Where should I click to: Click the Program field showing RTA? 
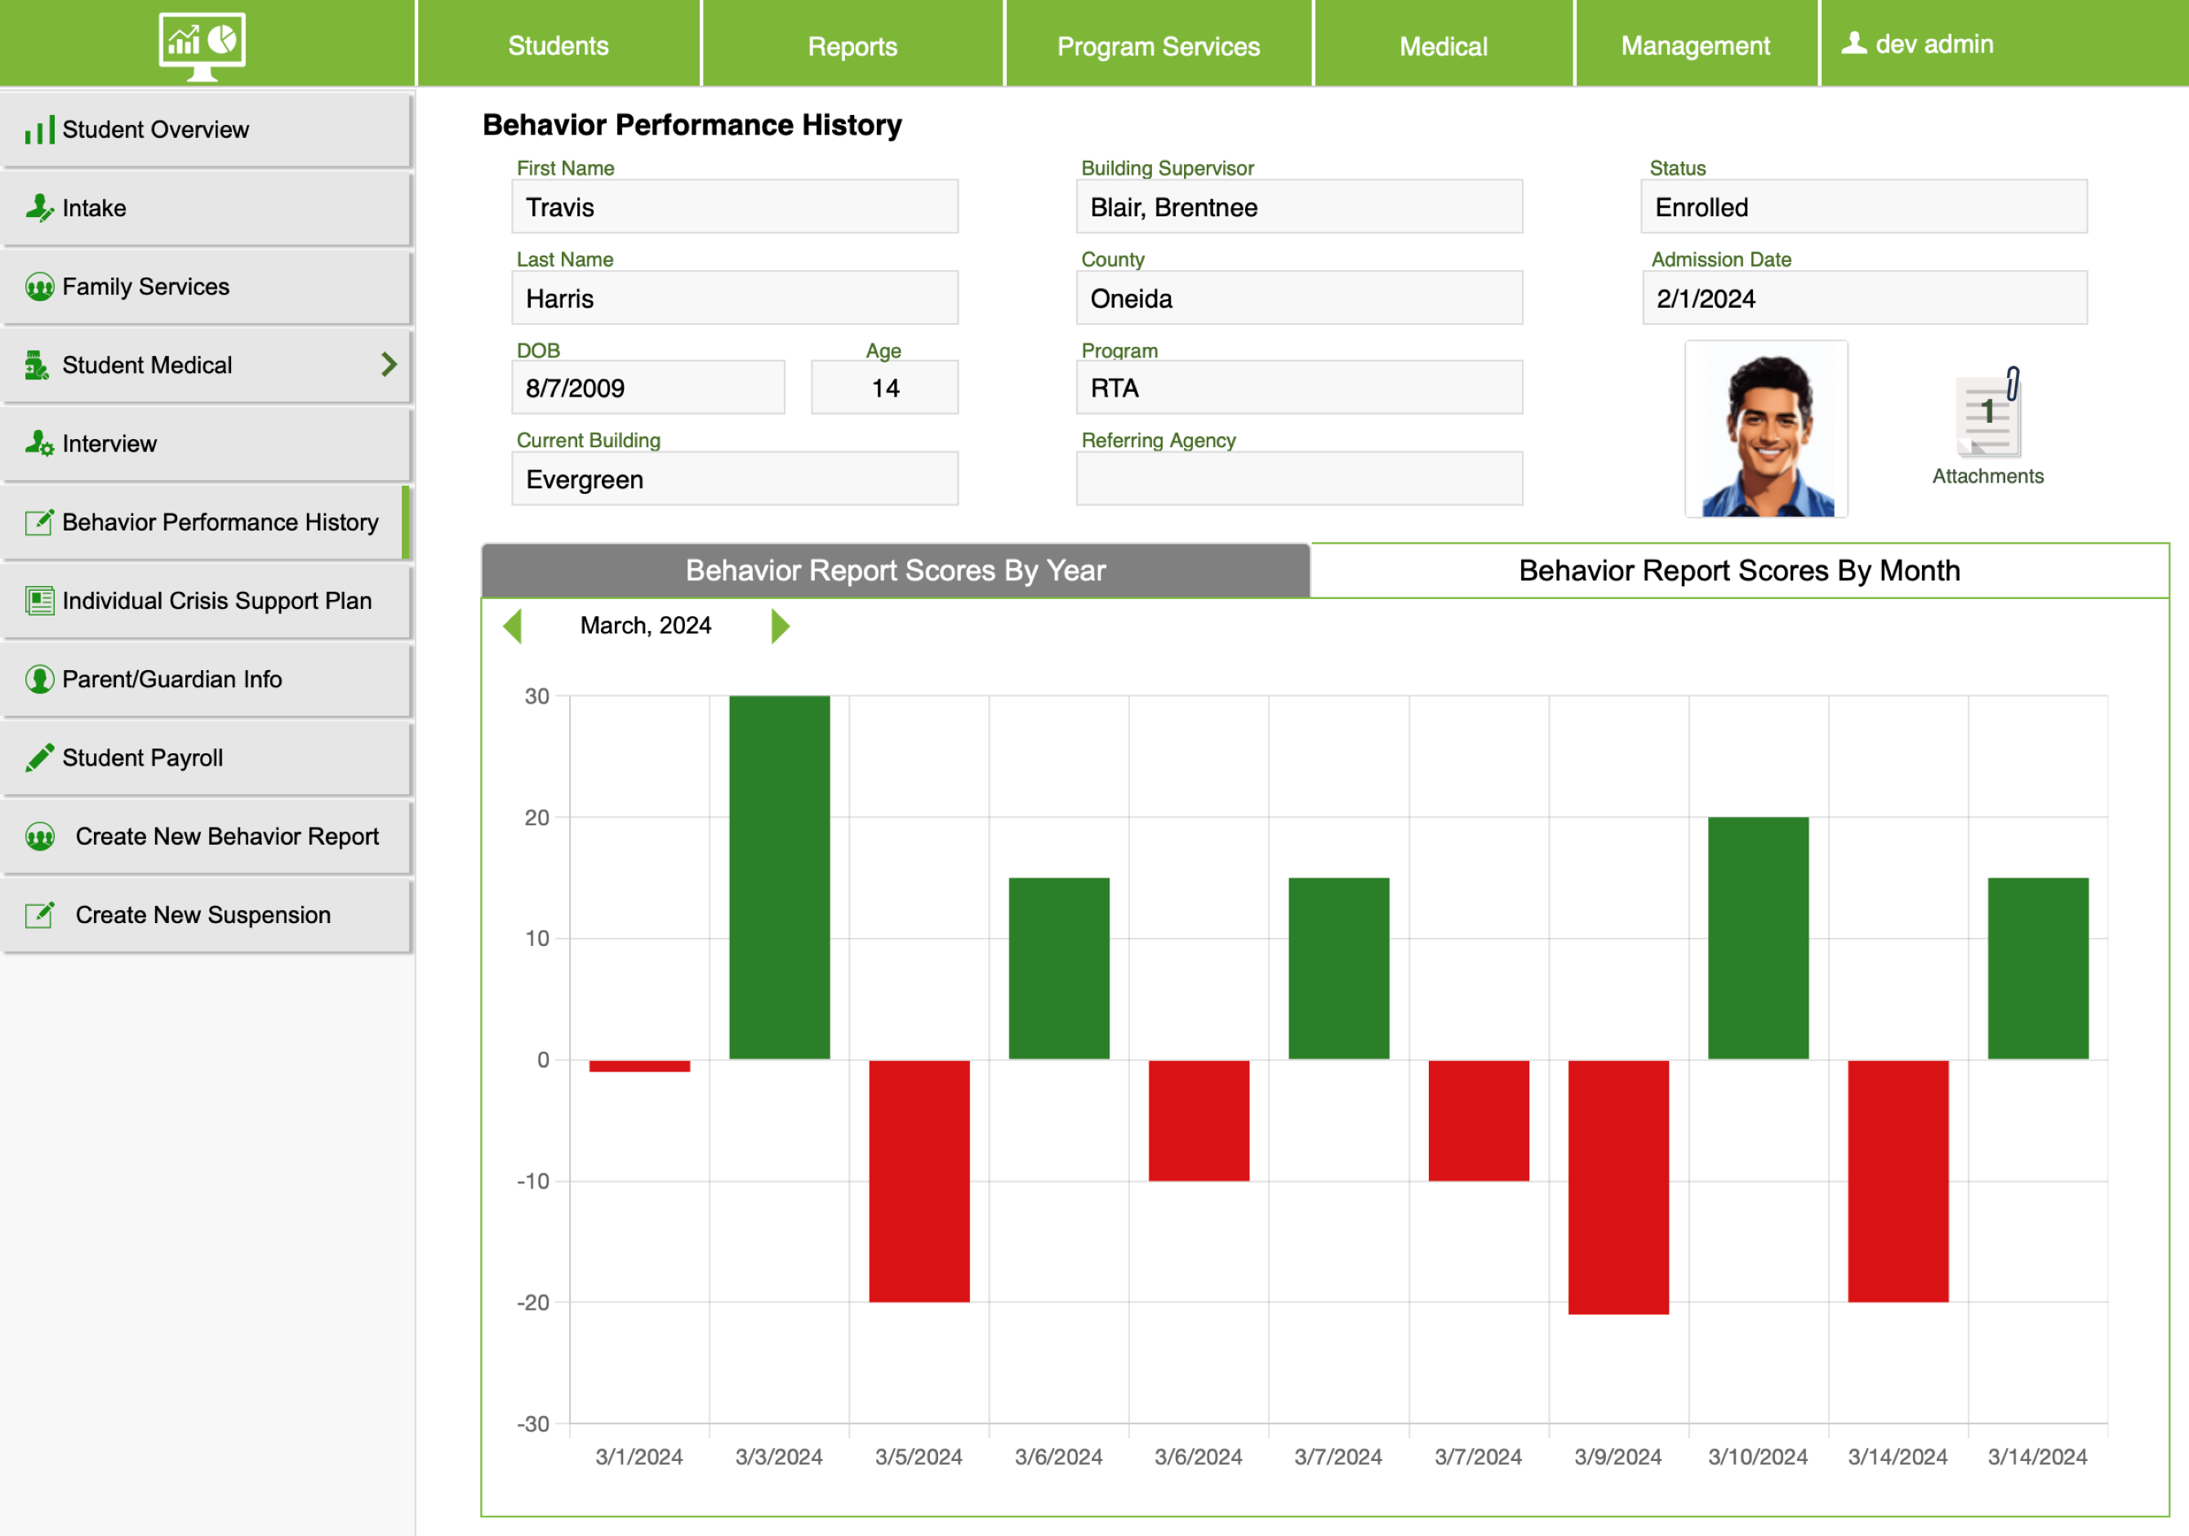(1300, 388)
